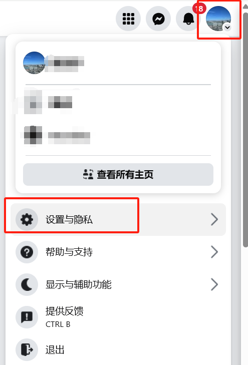Click 查看所有主页 button

tap(118, 174)
